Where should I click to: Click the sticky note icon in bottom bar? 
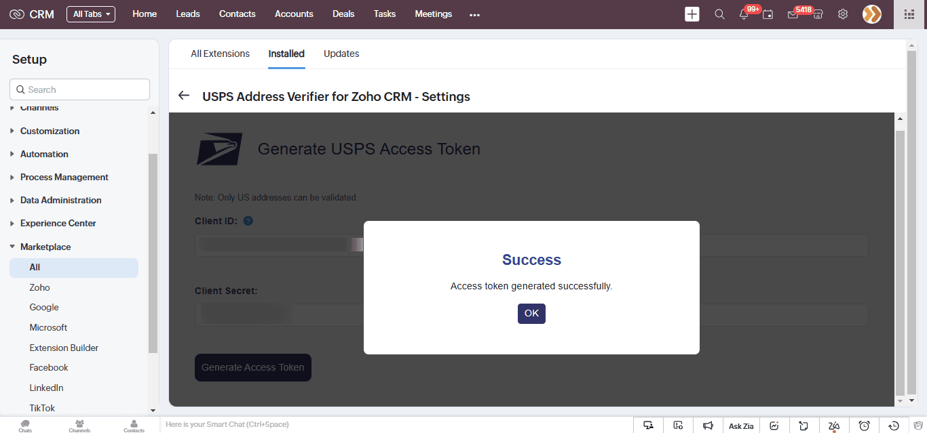pos(804,426)
